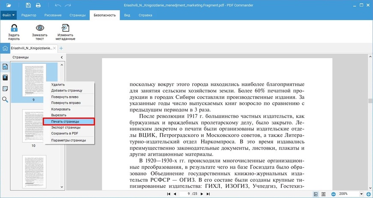Open the Файл dropdown menu

9,15
